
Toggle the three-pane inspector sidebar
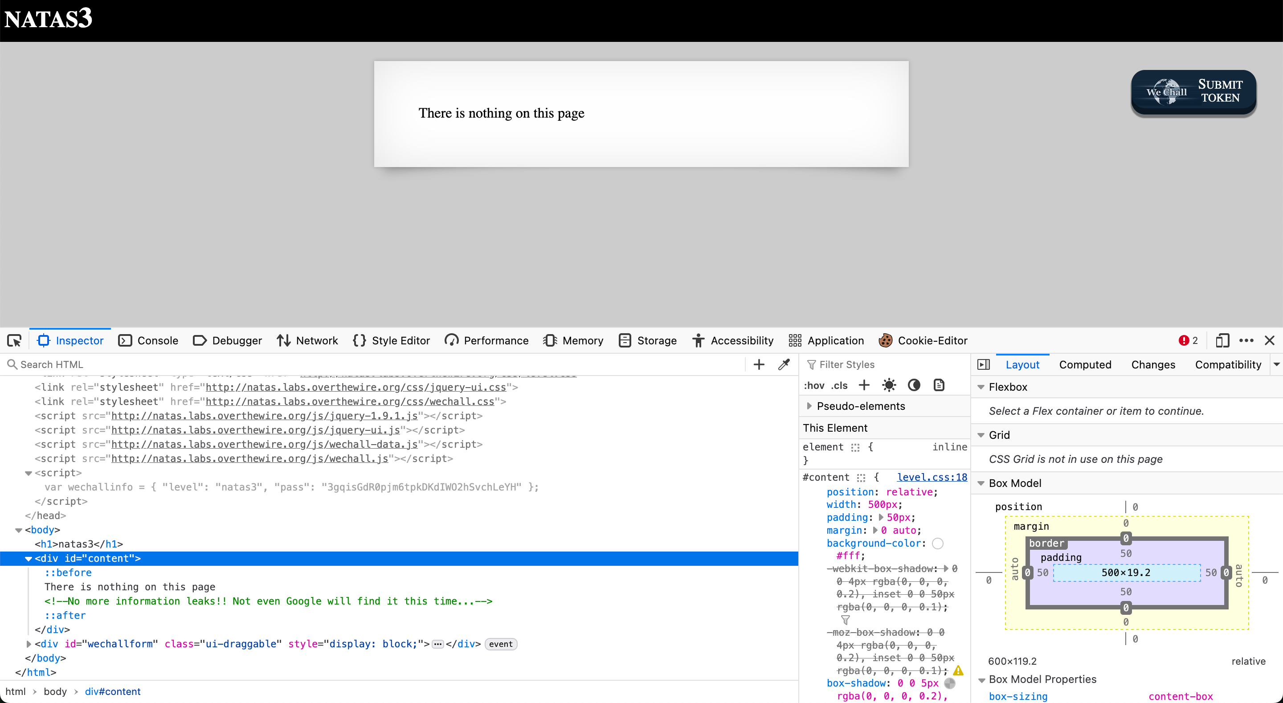click(984, 365)
